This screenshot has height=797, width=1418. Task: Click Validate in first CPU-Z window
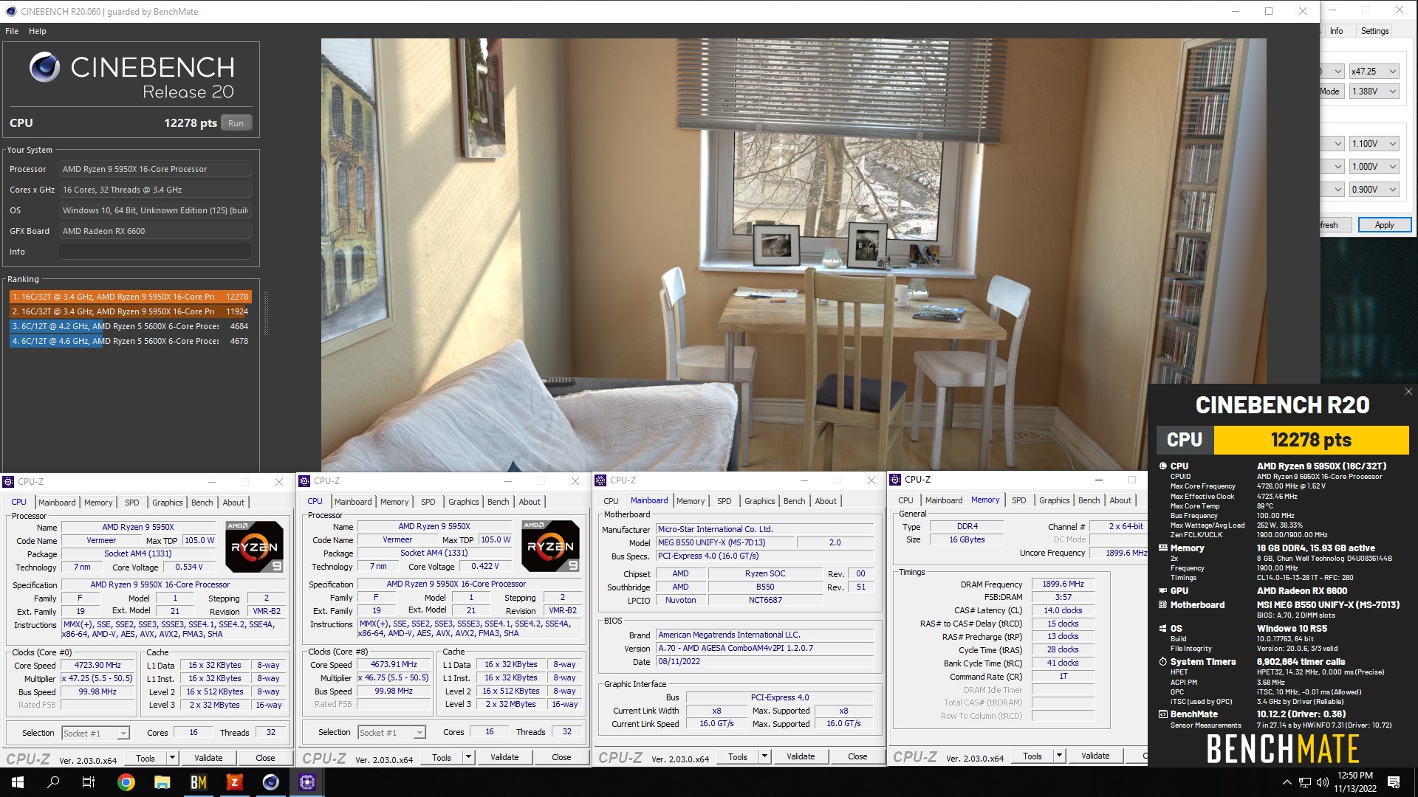[208, 758]
